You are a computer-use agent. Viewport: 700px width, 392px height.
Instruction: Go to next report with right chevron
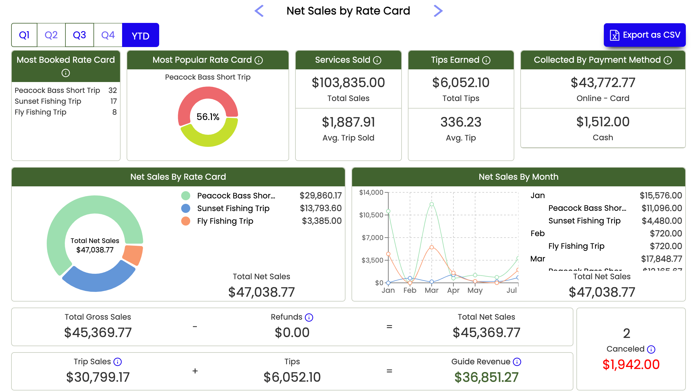tap(438, 11)
